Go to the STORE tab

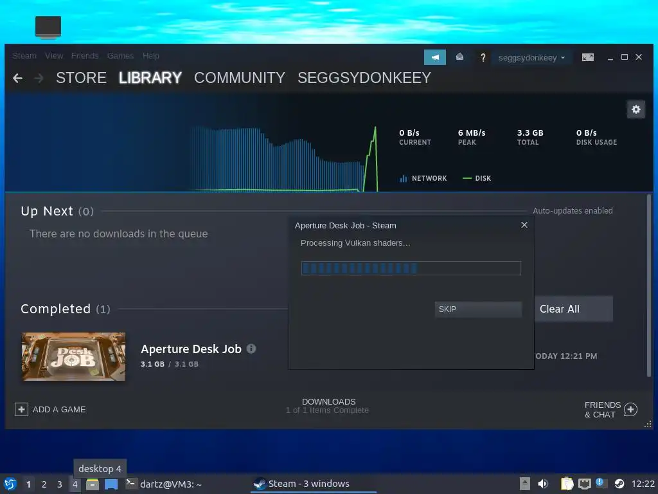[82, 78]
